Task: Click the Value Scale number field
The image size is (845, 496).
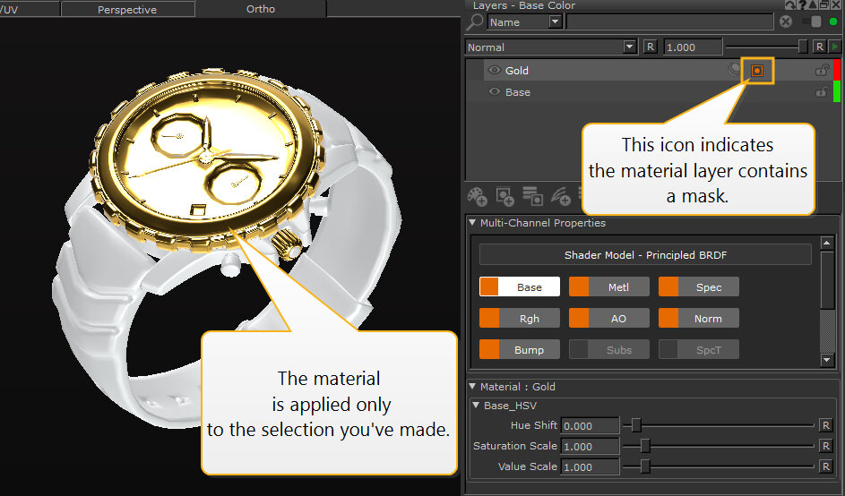Action: pyautogui.click(x=590, y=466)
